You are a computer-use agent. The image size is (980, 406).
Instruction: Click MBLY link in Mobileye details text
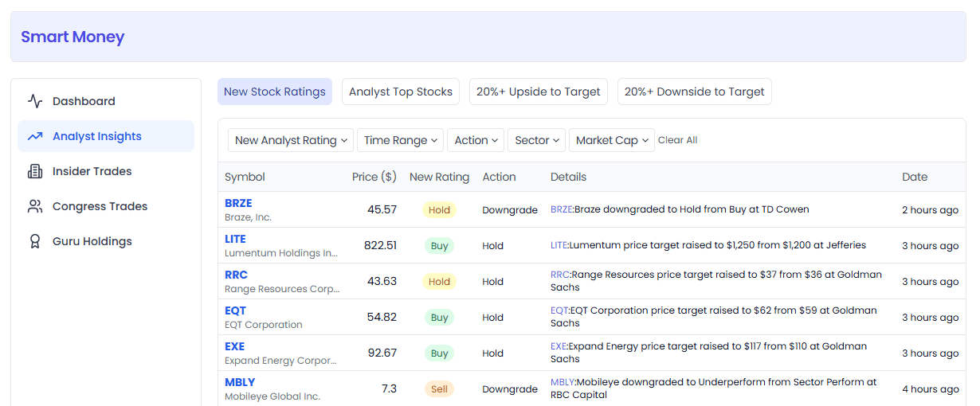tap(563, 382)
